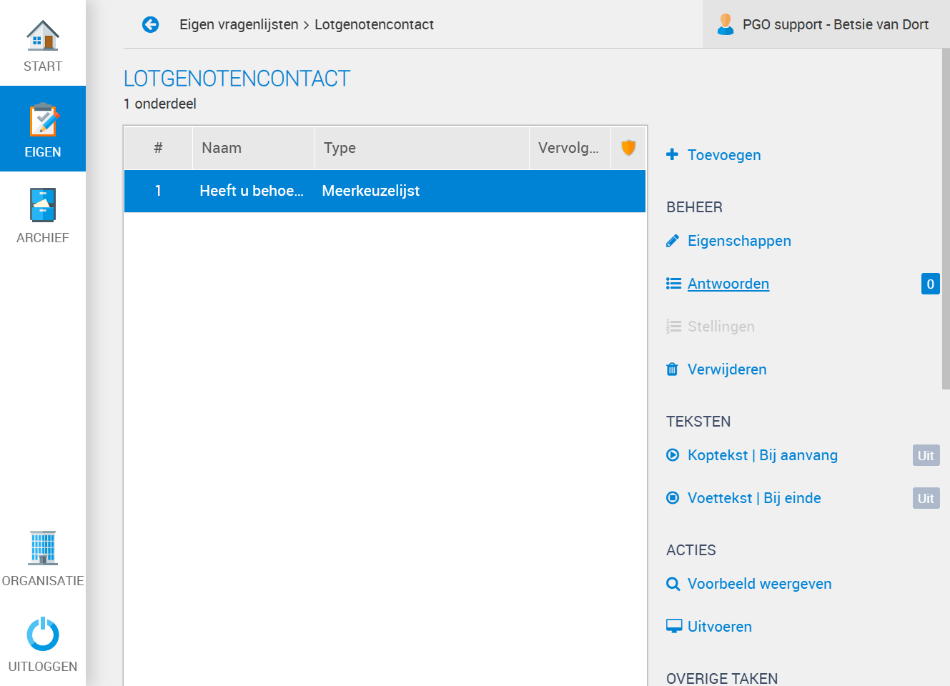
Task: Click the trash icon beside Verwijderen
Action: pyautogui.click(x=672, y=369)
